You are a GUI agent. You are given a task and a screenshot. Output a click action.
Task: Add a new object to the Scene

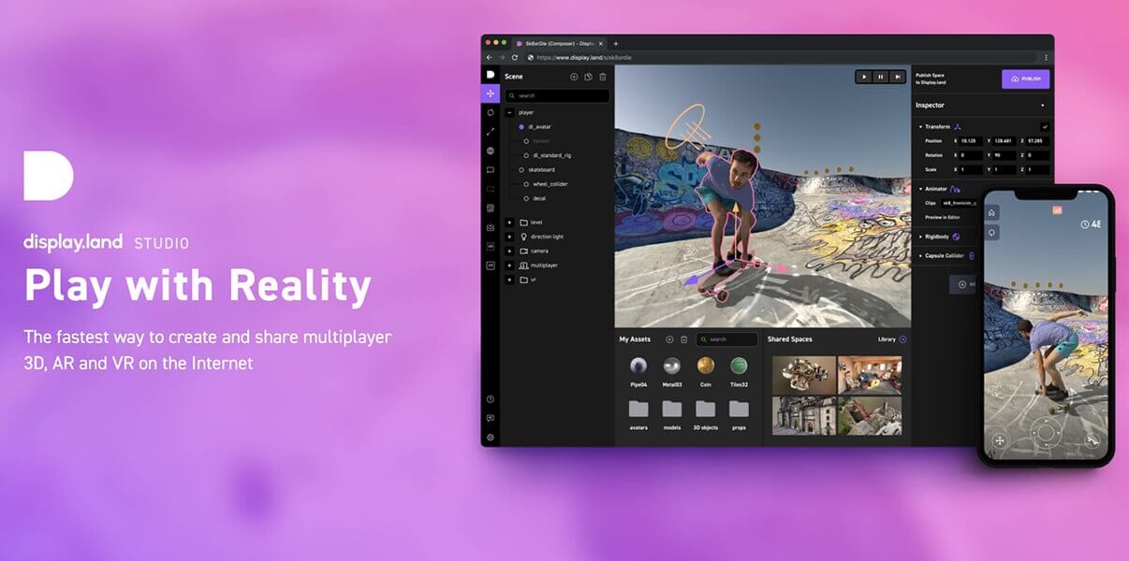point(574,77)
